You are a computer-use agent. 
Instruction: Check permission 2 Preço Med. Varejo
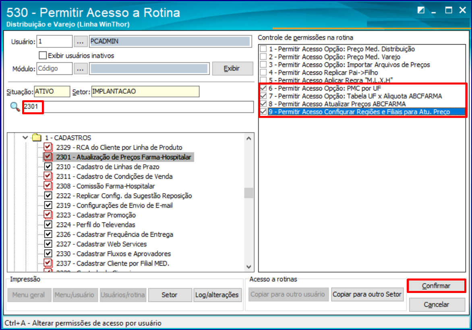tap(263, 57)
